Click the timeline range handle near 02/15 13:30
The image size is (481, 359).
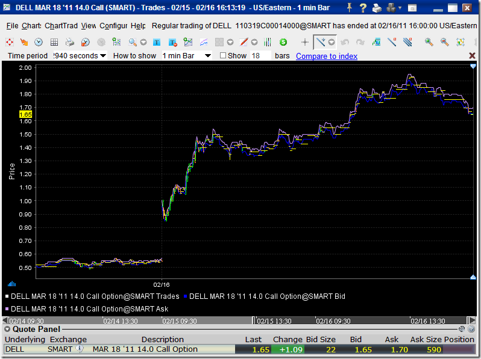253,321
